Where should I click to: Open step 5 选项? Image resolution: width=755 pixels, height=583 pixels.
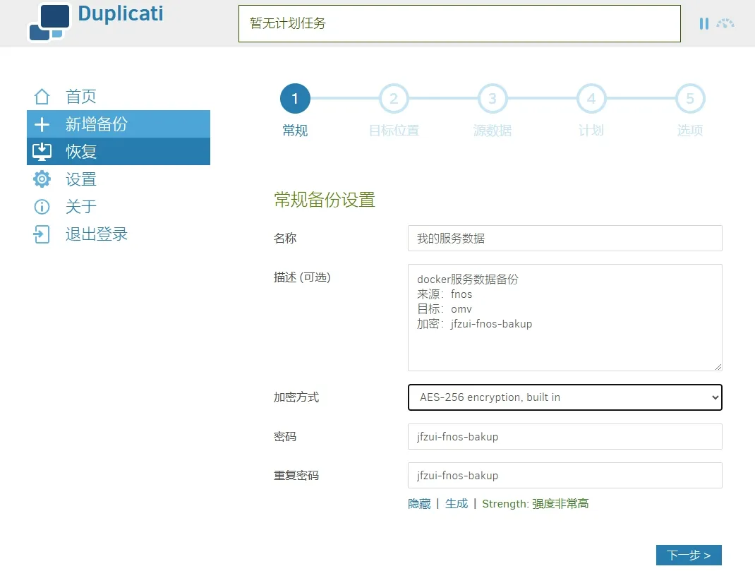[x=690, y=100]
